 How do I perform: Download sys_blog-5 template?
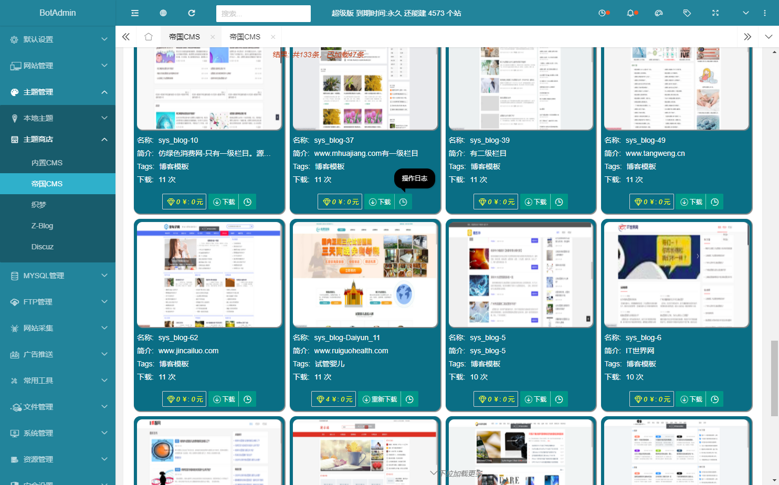(536, 399)
